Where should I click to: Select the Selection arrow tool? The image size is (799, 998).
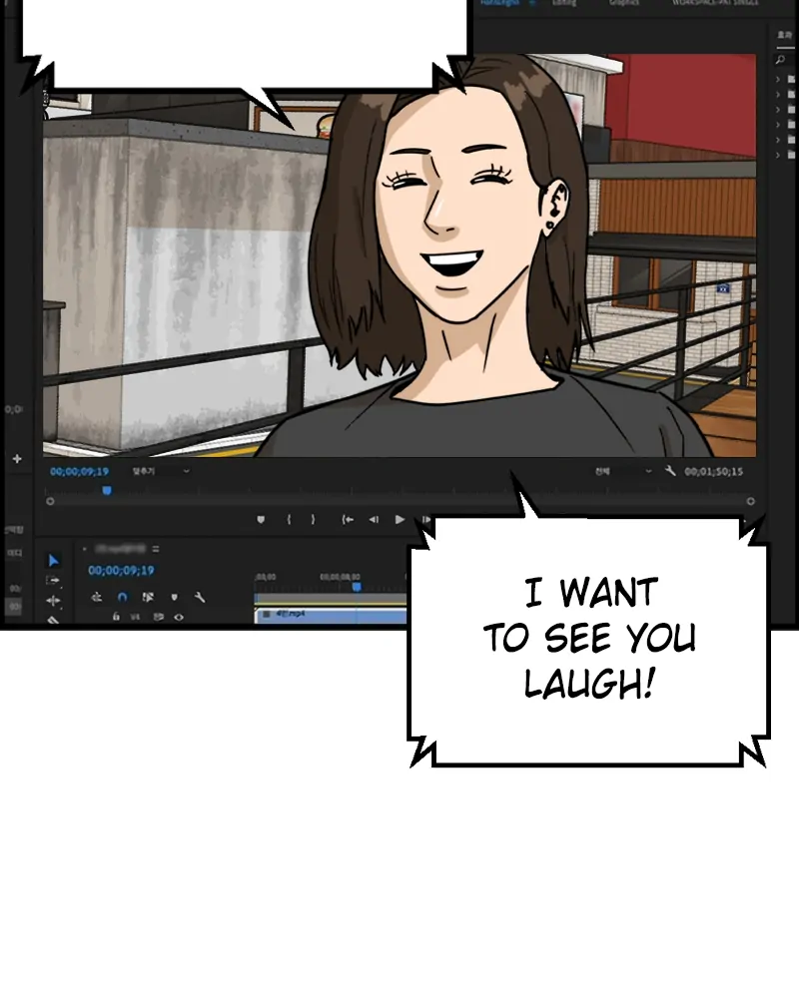pyautogui.click(x=54, y=561)
